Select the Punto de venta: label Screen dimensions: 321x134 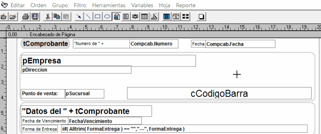pos(43,94)
